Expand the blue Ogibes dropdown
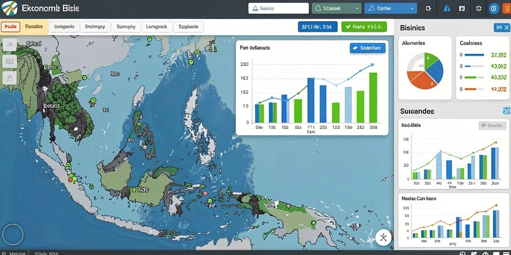 [390, 8]
